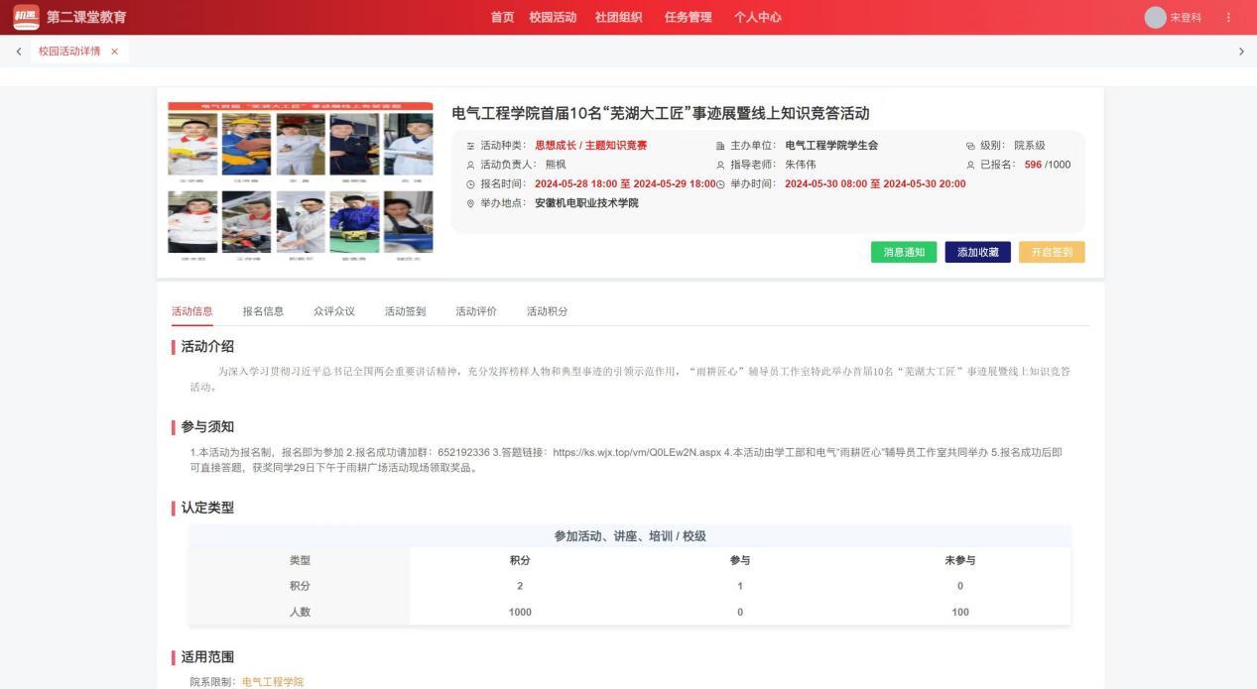Image resolution: width=1257 pixels, height=689 pixels.
Task: Click the green 消息通知 button
Action: [x=904, y=252]
